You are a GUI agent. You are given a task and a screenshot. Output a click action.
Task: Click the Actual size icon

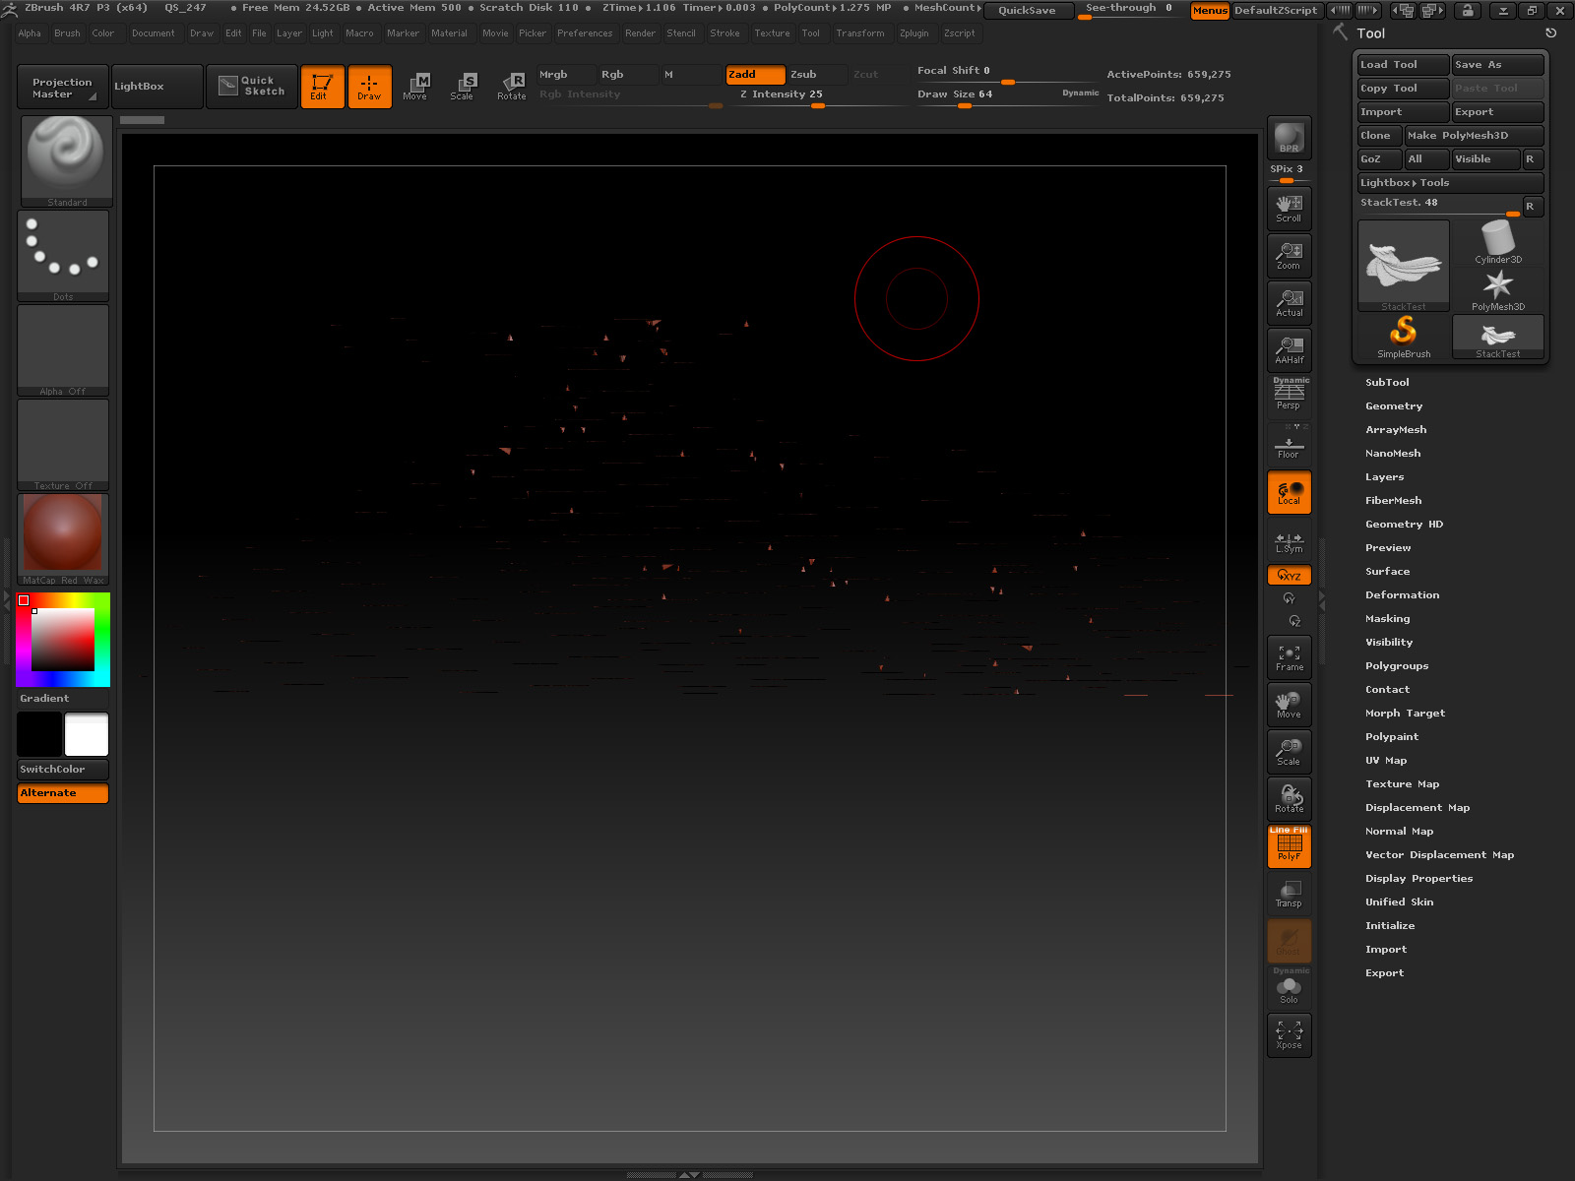point(1289,302)
